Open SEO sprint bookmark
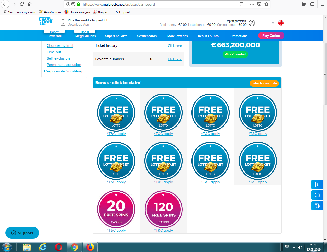This screenshot has width=327, height=252. pos(123,12)
